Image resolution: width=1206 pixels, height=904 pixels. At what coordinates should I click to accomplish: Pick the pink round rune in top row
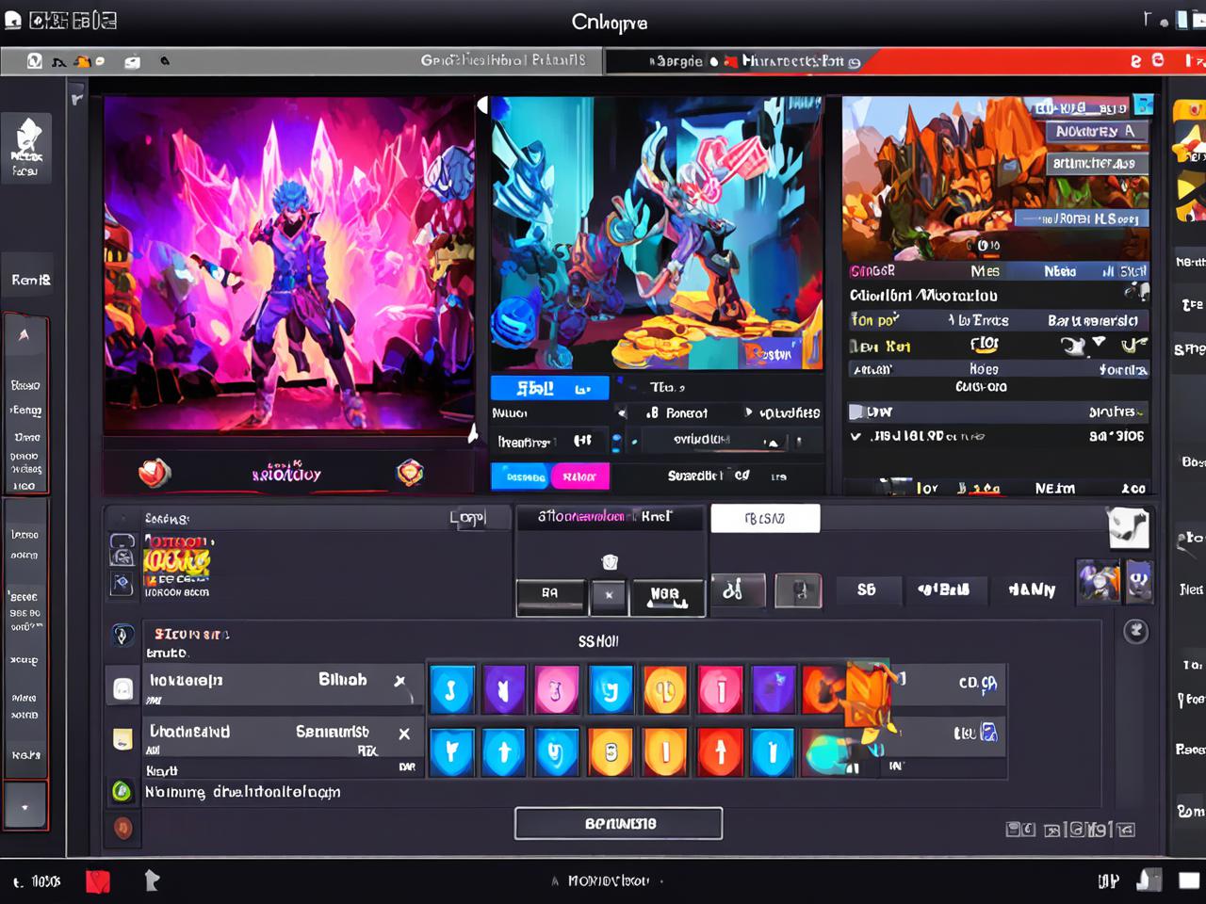(x=557, y=690)
